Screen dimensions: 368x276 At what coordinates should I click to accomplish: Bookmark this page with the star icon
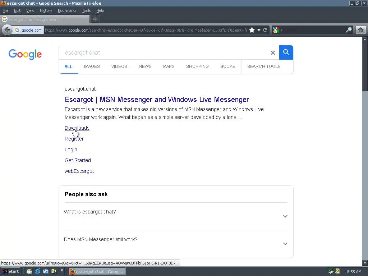[x=252, y=30]
